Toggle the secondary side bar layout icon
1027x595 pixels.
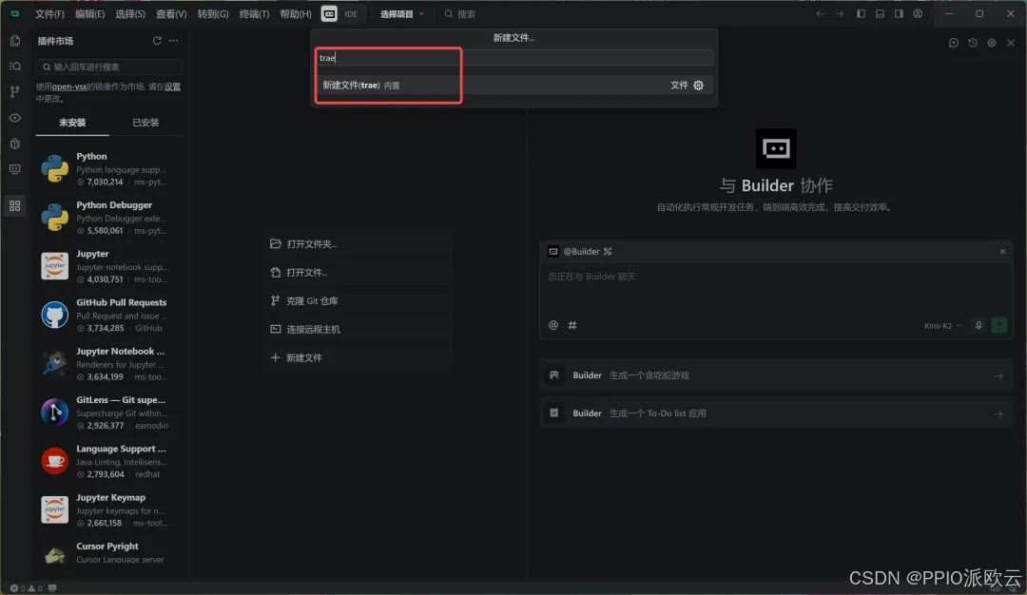[x=900, y=13]
